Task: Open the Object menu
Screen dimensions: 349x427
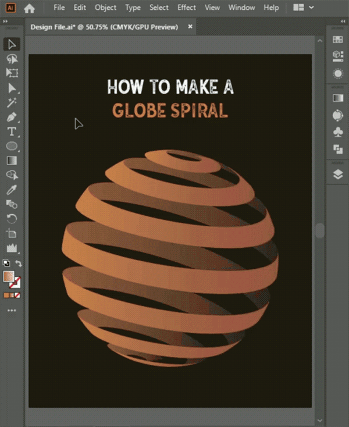Action: (x=105, y=8)
